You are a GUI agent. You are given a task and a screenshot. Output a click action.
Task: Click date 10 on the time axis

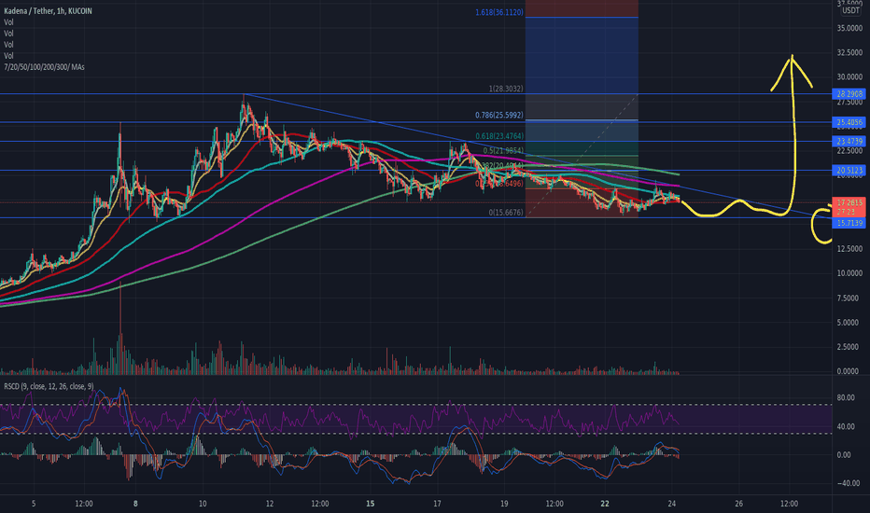click(203, 504)
